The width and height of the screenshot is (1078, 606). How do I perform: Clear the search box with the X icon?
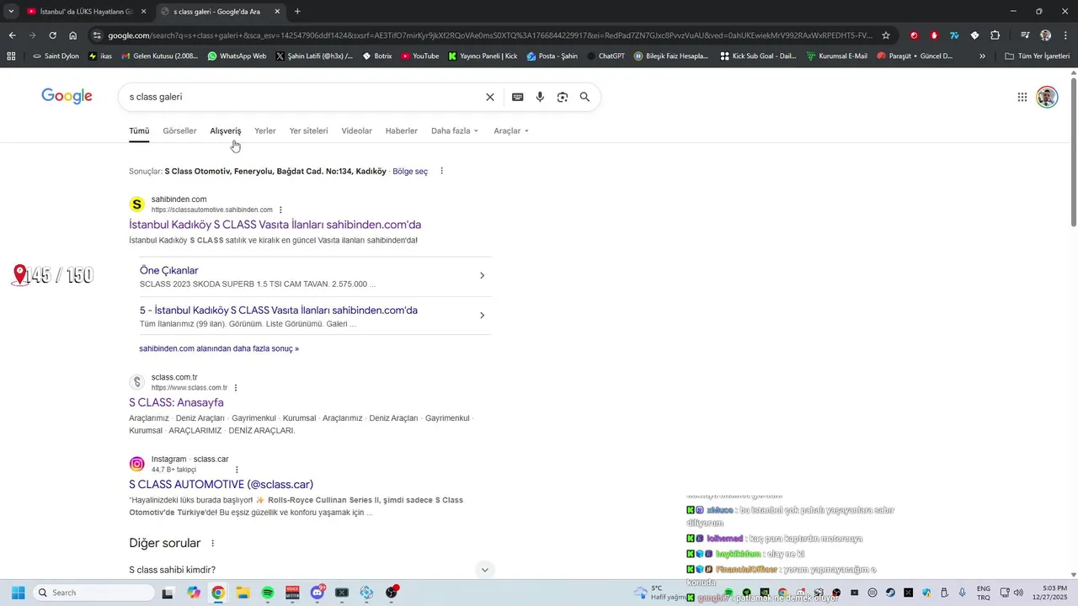(490, 97)
